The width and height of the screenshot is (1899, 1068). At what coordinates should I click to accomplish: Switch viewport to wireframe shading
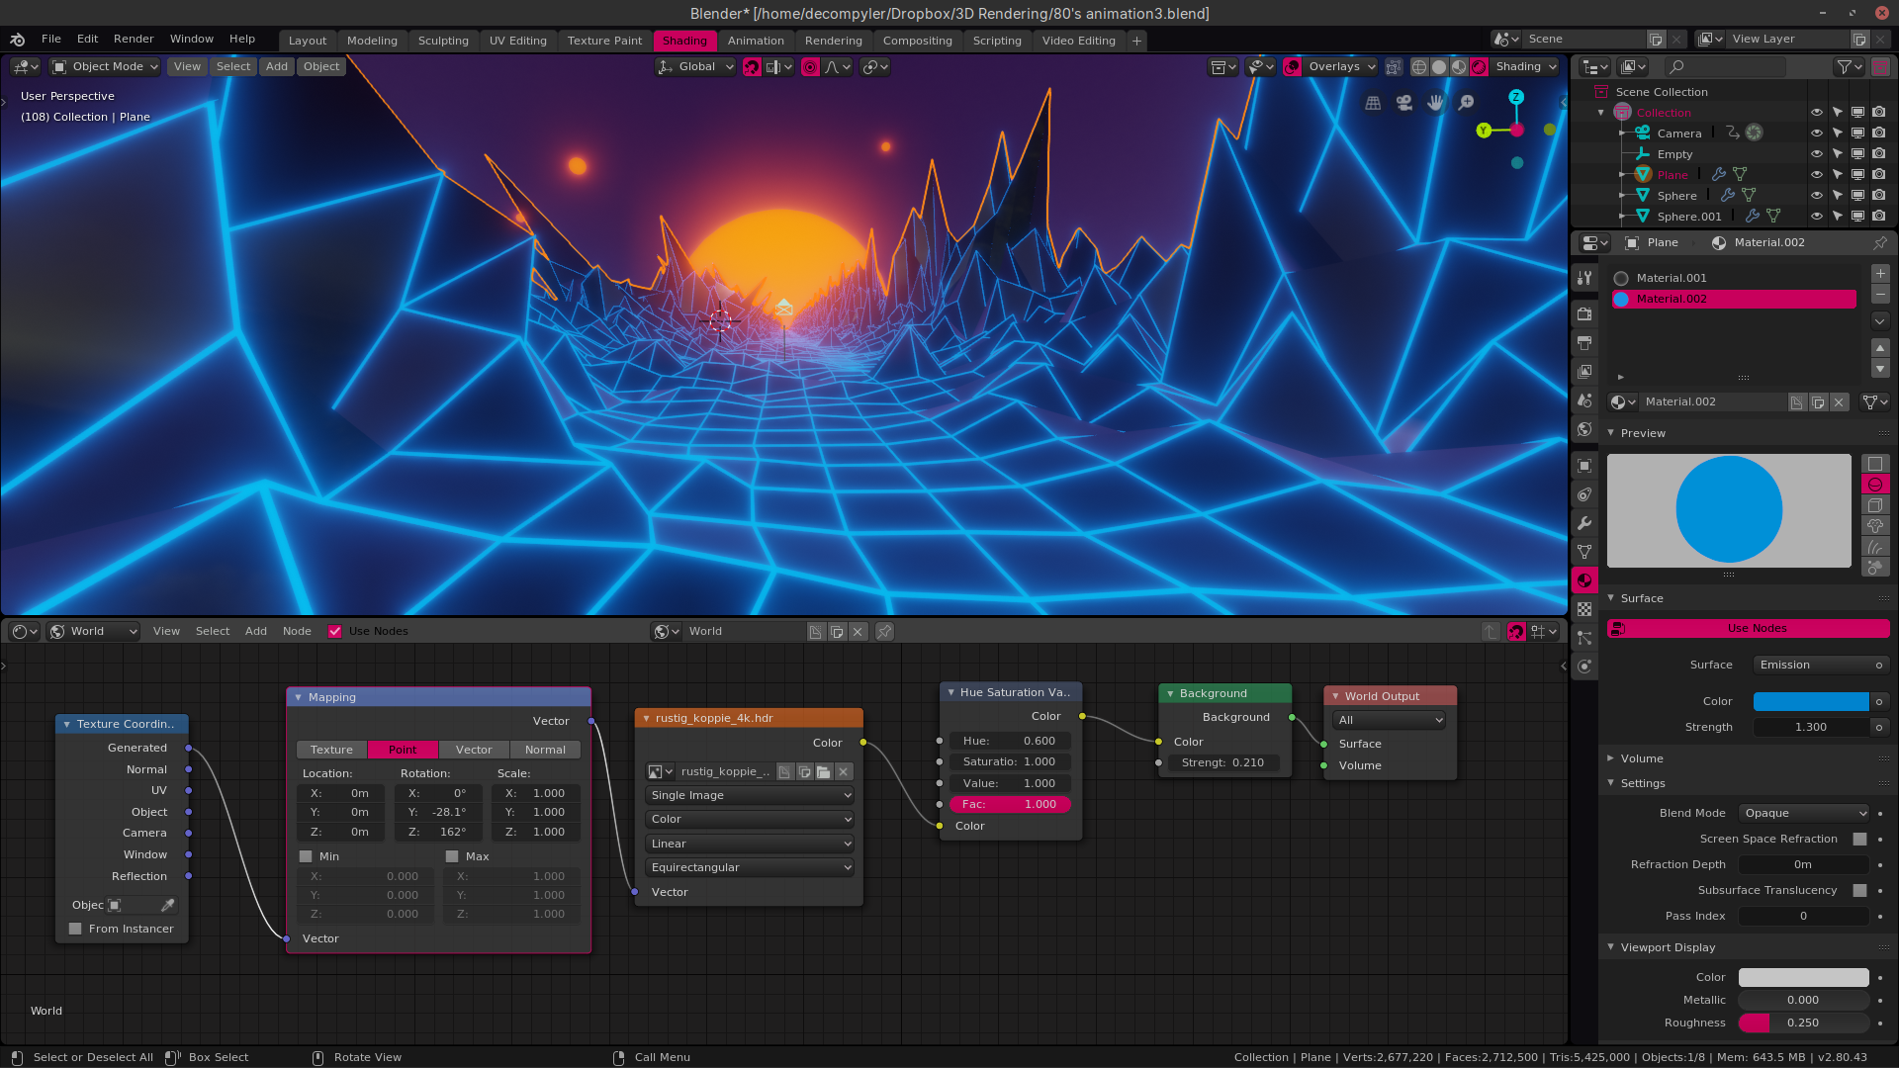[1419, 67]
